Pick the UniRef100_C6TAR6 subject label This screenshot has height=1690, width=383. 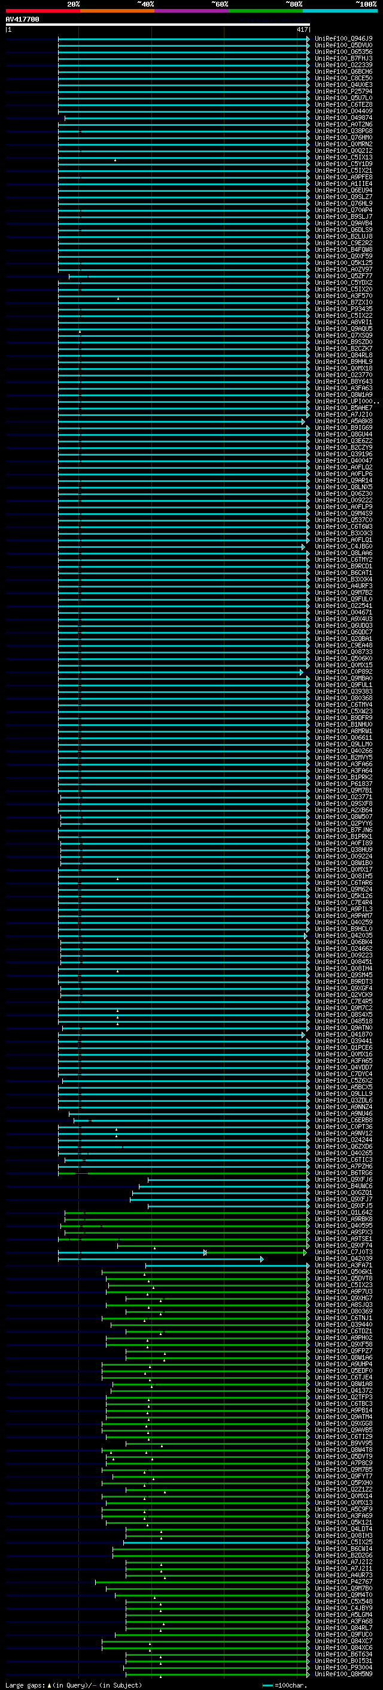tap(344, 883)
